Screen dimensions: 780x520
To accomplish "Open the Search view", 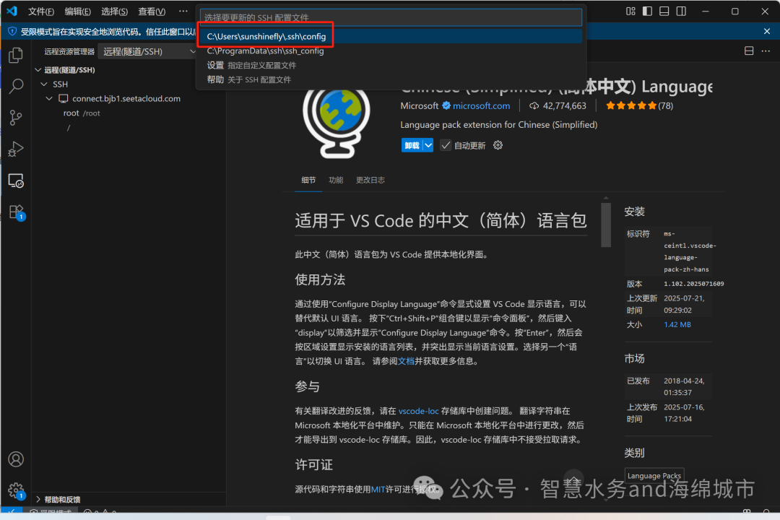I will pyautogui.click(x=16, y=86).
